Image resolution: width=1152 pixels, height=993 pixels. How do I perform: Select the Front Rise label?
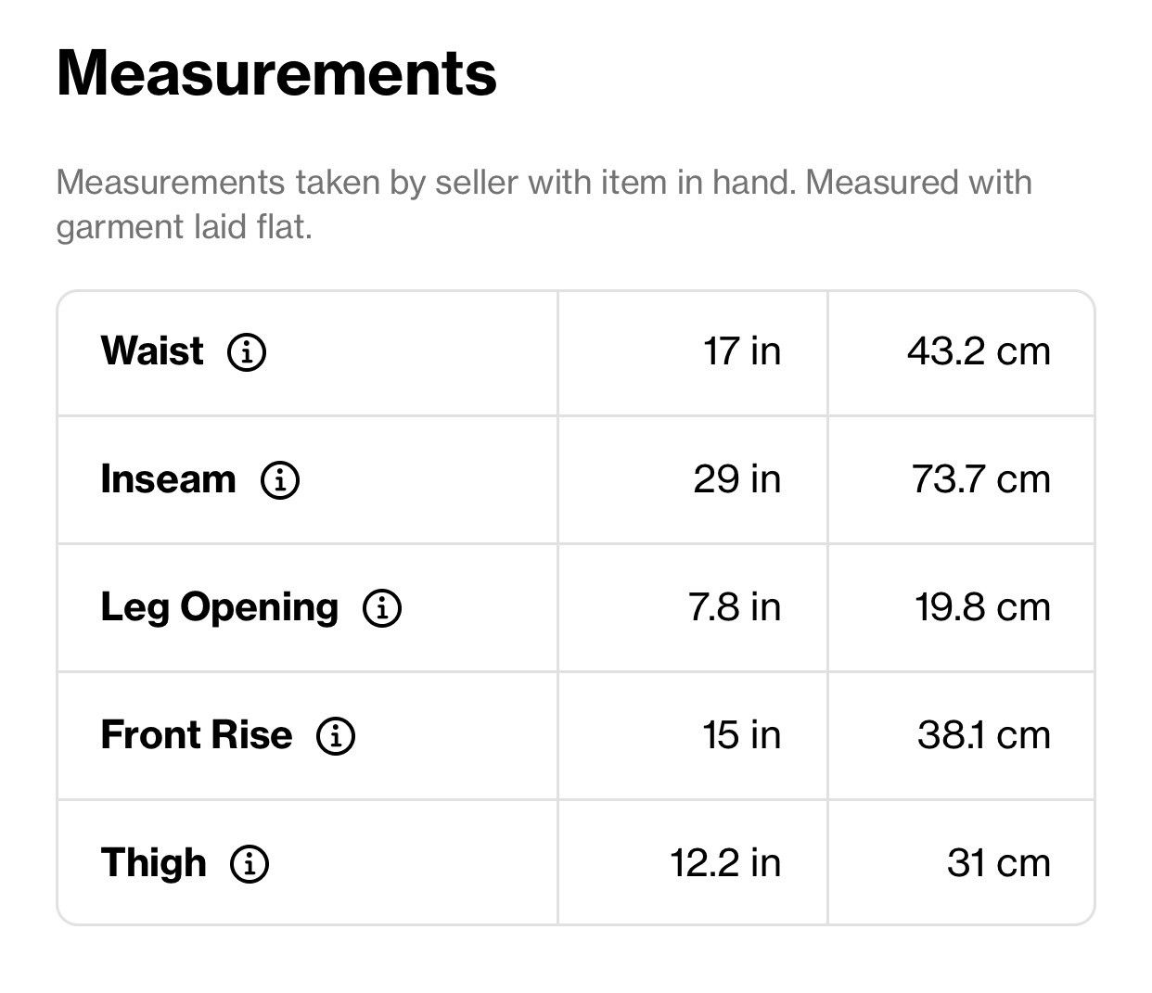click(x=197, y=735)
